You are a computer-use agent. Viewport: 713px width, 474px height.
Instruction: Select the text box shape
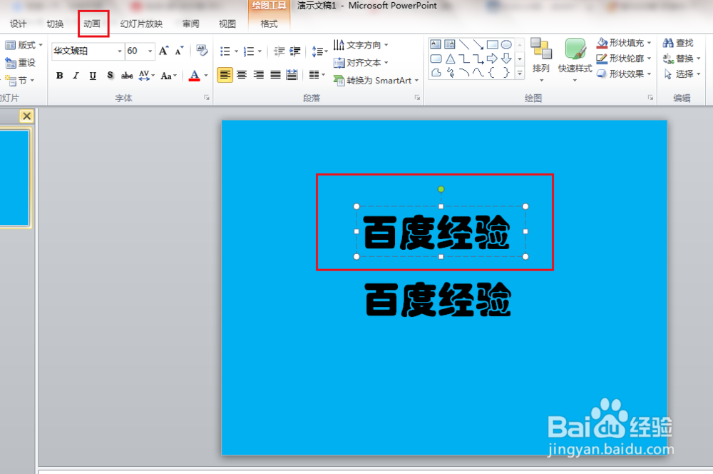point(436,44)
